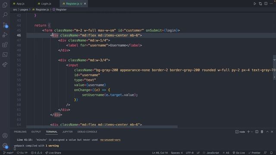Maximize panel with the chevron up
Image resolution: width=276 pixels, height=155 pixels.
click(x=267, y=132)
